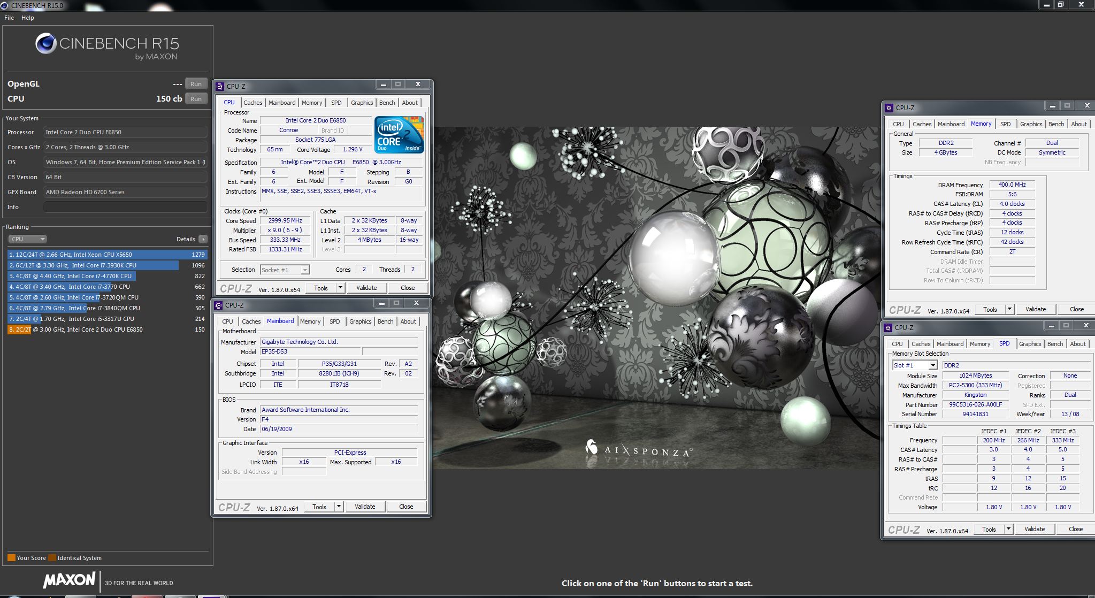Click CPU-Z title icon of the Mainboard window
The image size is (1095, 598).
point(218,305)
